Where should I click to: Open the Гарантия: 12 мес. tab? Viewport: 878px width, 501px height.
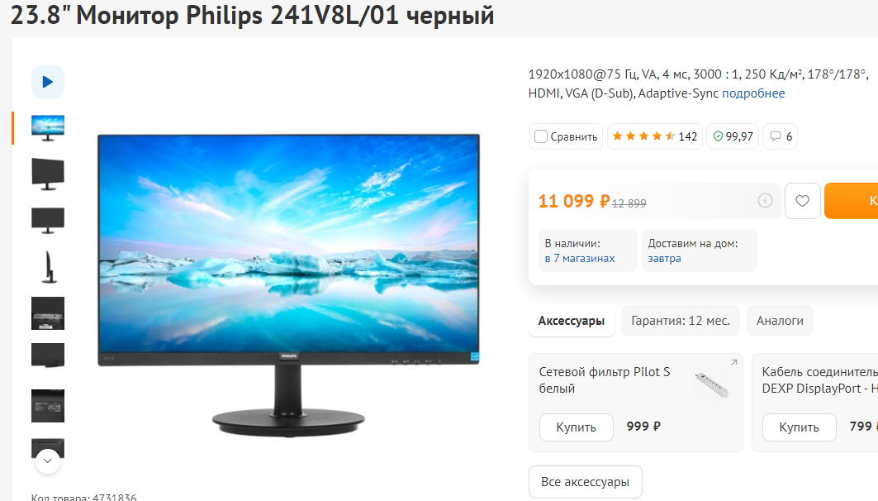tap(681, 321)
